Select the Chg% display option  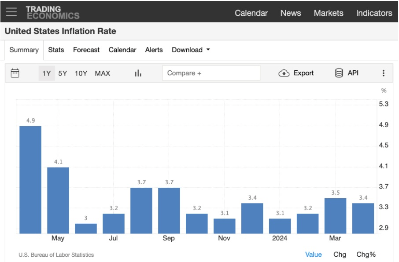click(366, 254)
